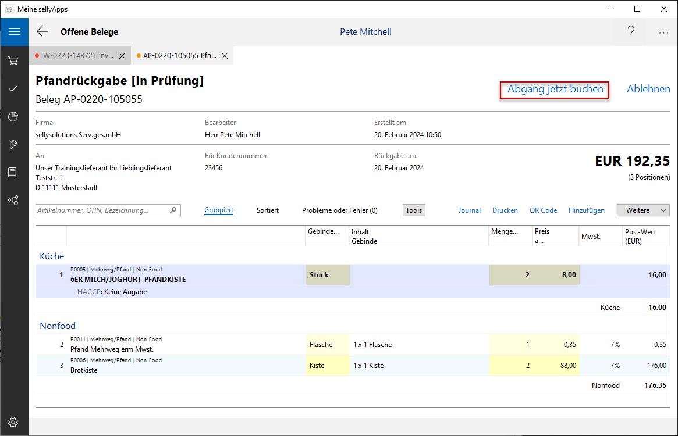Select the Brotkiste row in the table
This screenshot has height=436, width=678.
175,366
